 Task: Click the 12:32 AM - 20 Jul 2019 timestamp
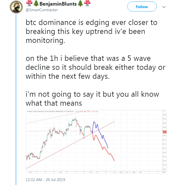pyautogui.click(x=45, y=179)
